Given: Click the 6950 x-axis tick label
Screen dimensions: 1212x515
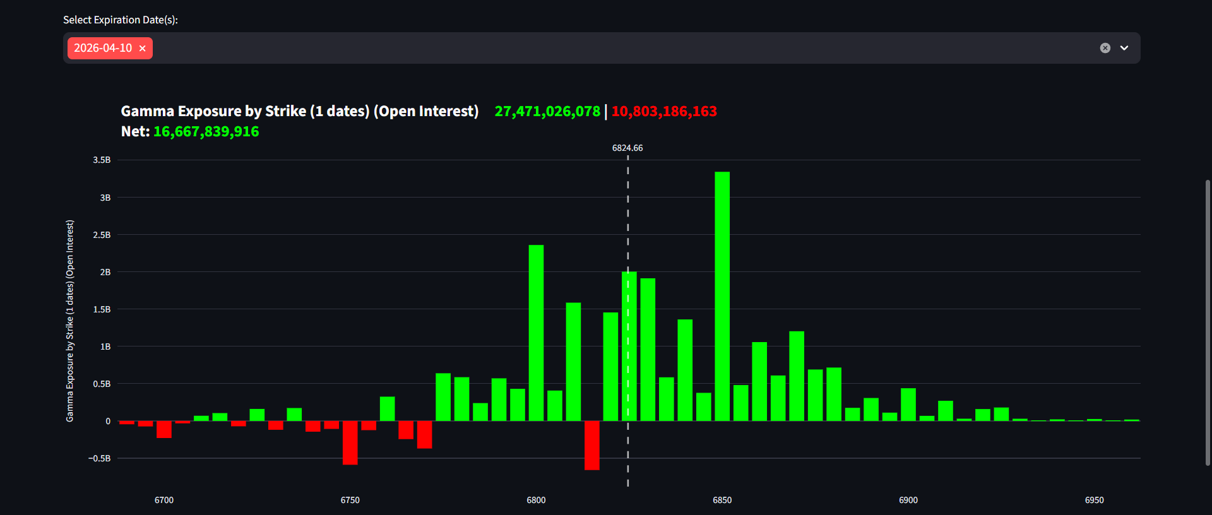Looking at the screenshot, I should point(1094,500).
